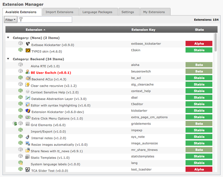Screen dimensions: 223x177
Task: Click the Internal notes tag icon
Action: pos(28,137)
